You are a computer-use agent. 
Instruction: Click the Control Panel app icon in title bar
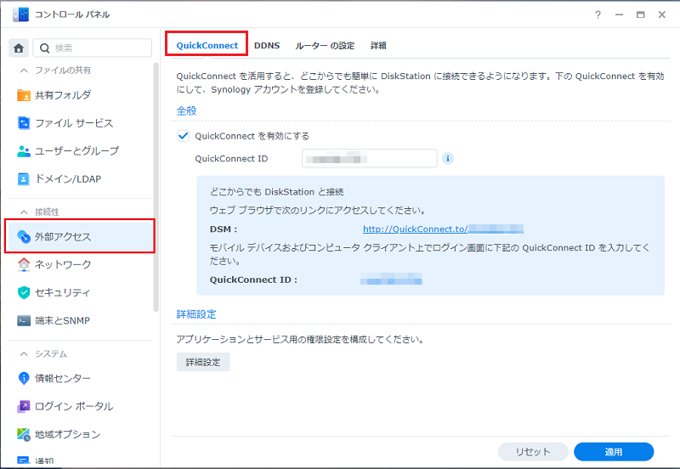click(x=20, y=14)
